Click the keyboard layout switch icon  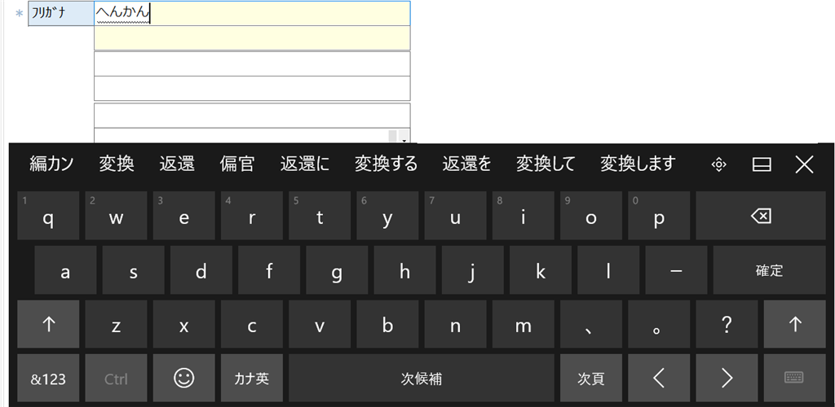(x=794, y=379)
